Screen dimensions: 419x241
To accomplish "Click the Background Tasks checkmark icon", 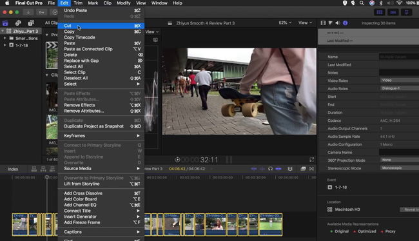I will (55, 12).
